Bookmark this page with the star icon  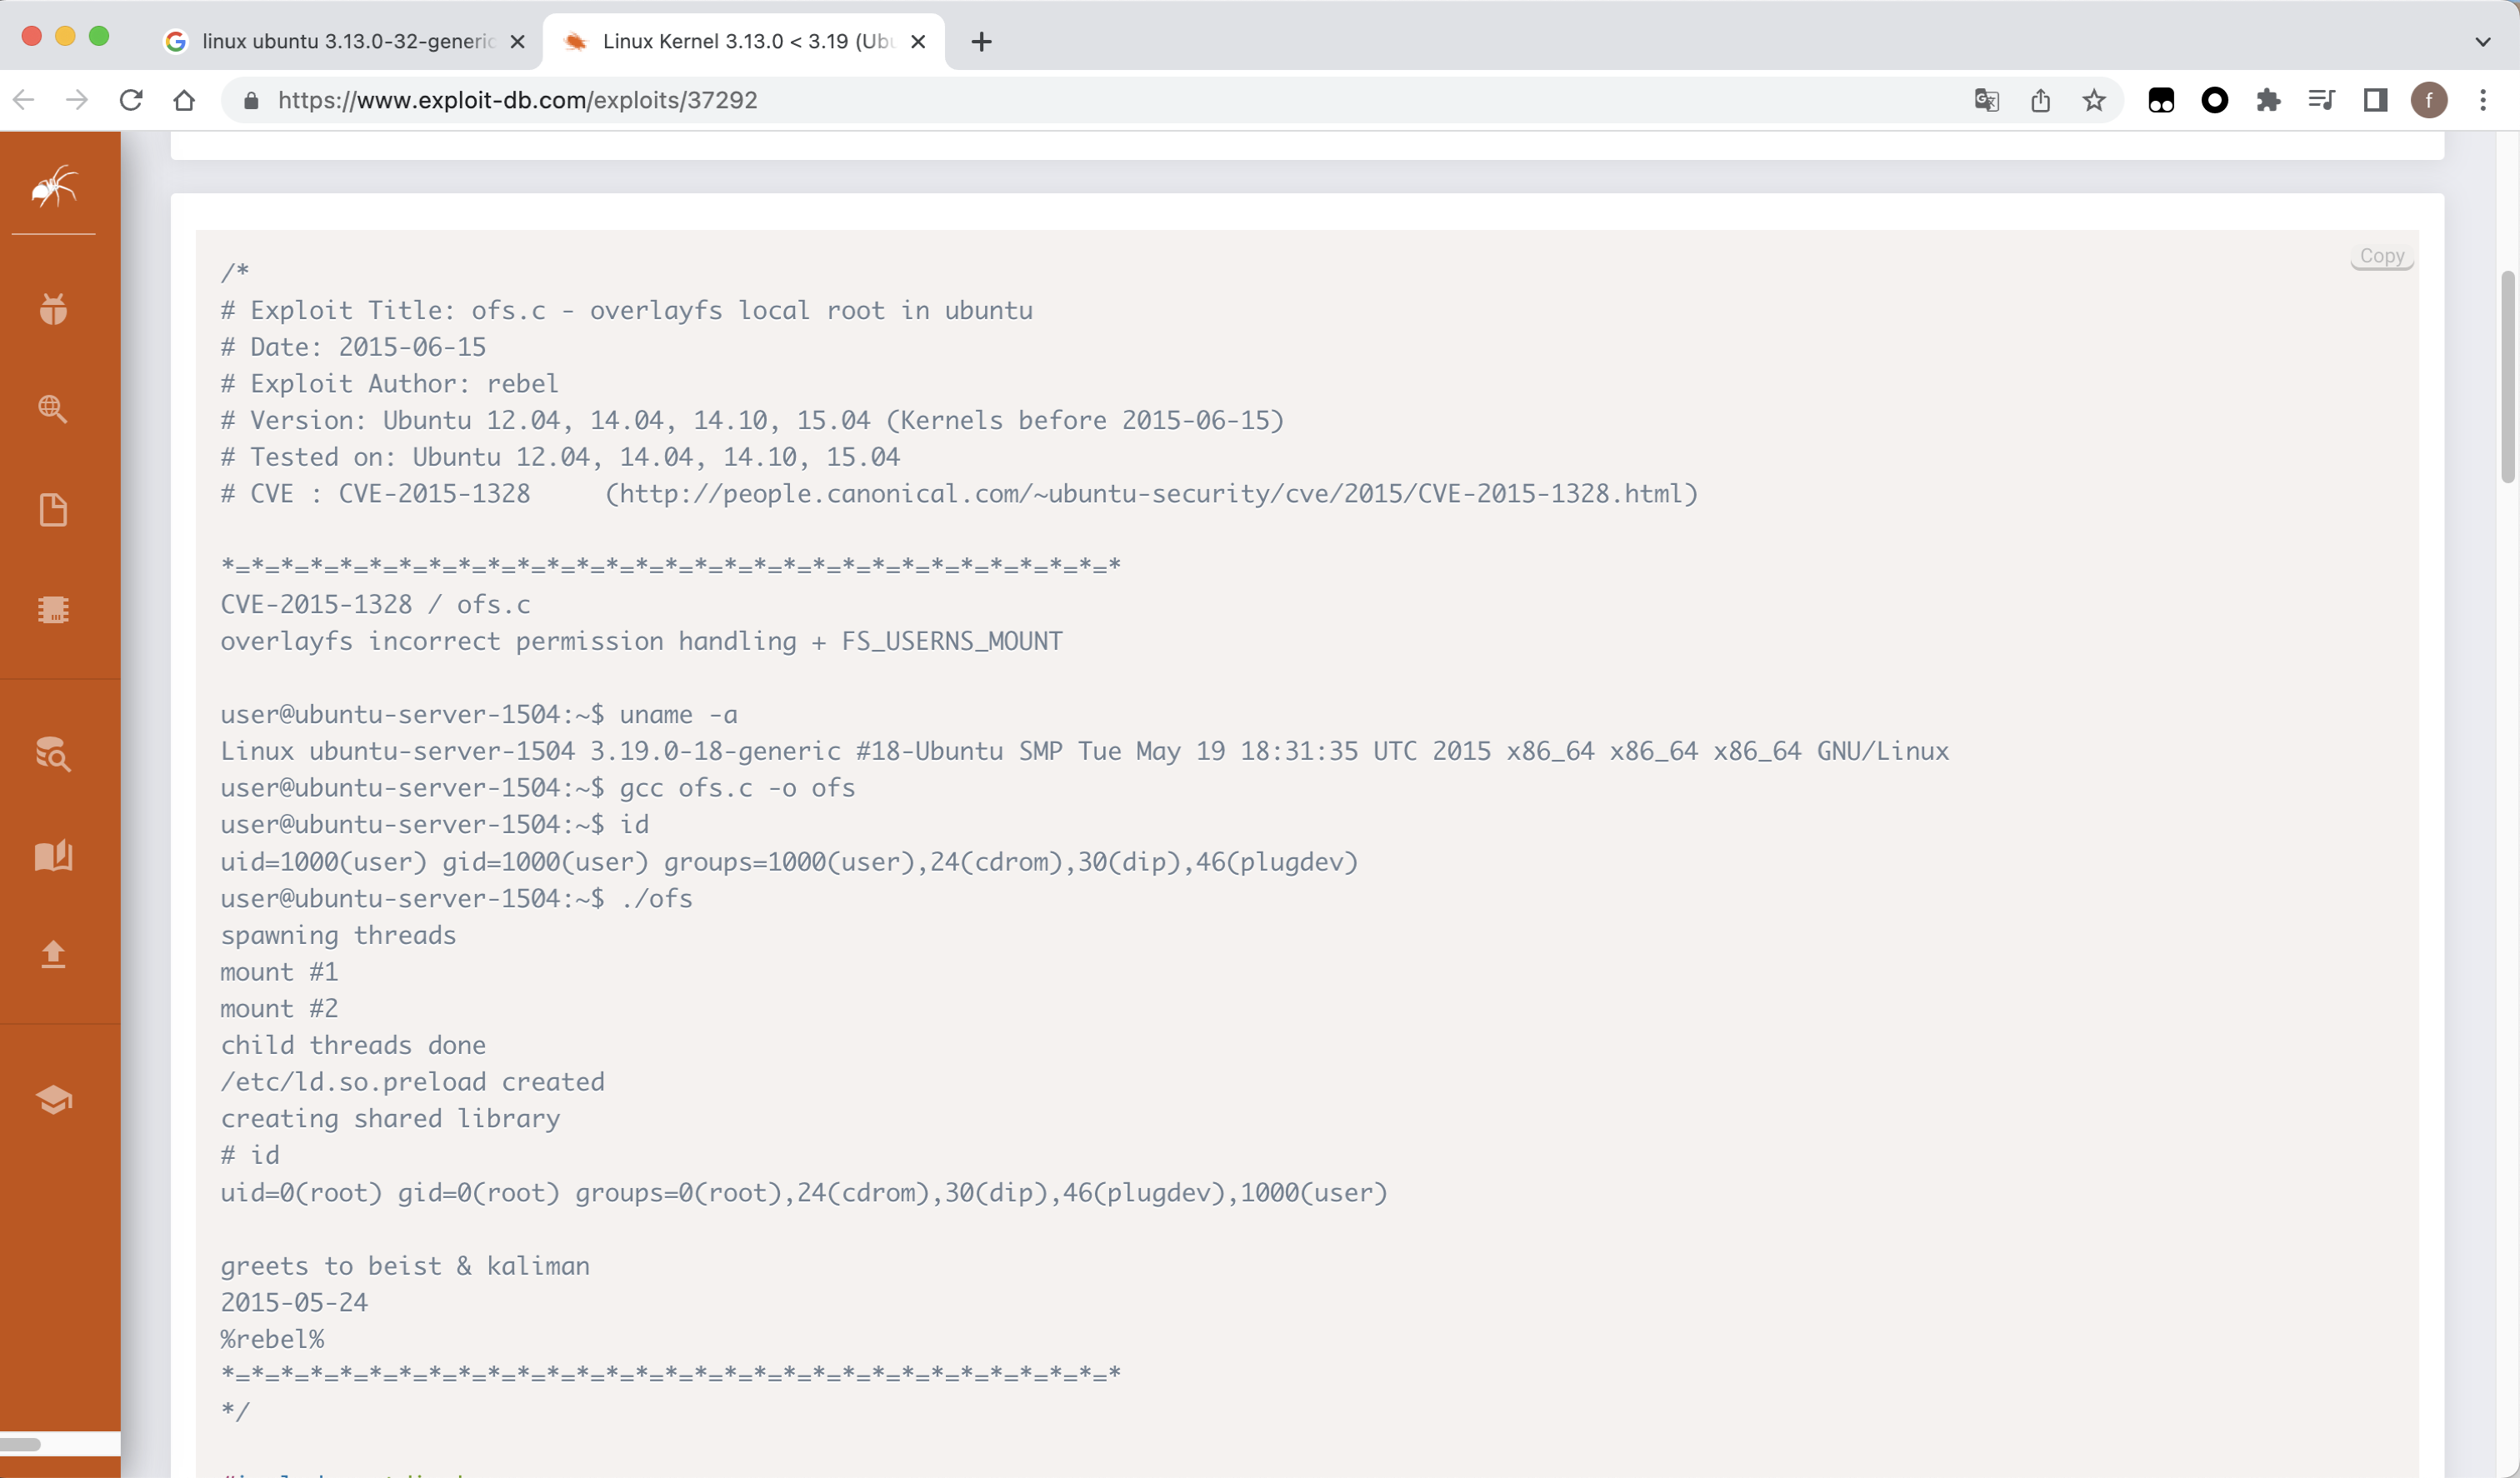(x=2094, y=100)
